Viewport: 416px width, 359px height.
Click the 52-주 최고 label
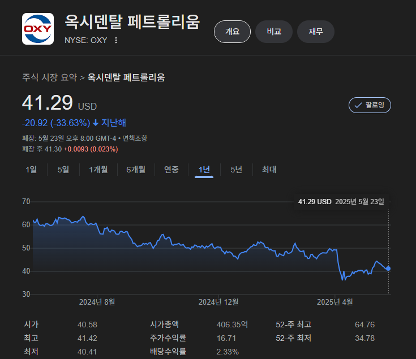tap(293, 325)
